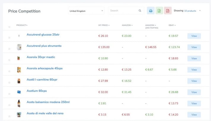
Task: Check the Aceto di mele row checkbox
Action: point(9,116)
